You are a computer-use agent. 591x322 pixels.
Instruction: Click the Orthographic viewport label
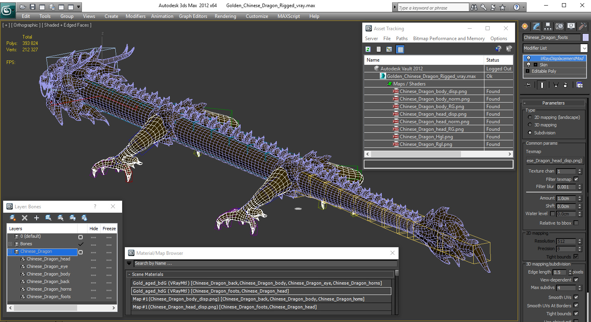pyautogui.click(x=25, y=25)
